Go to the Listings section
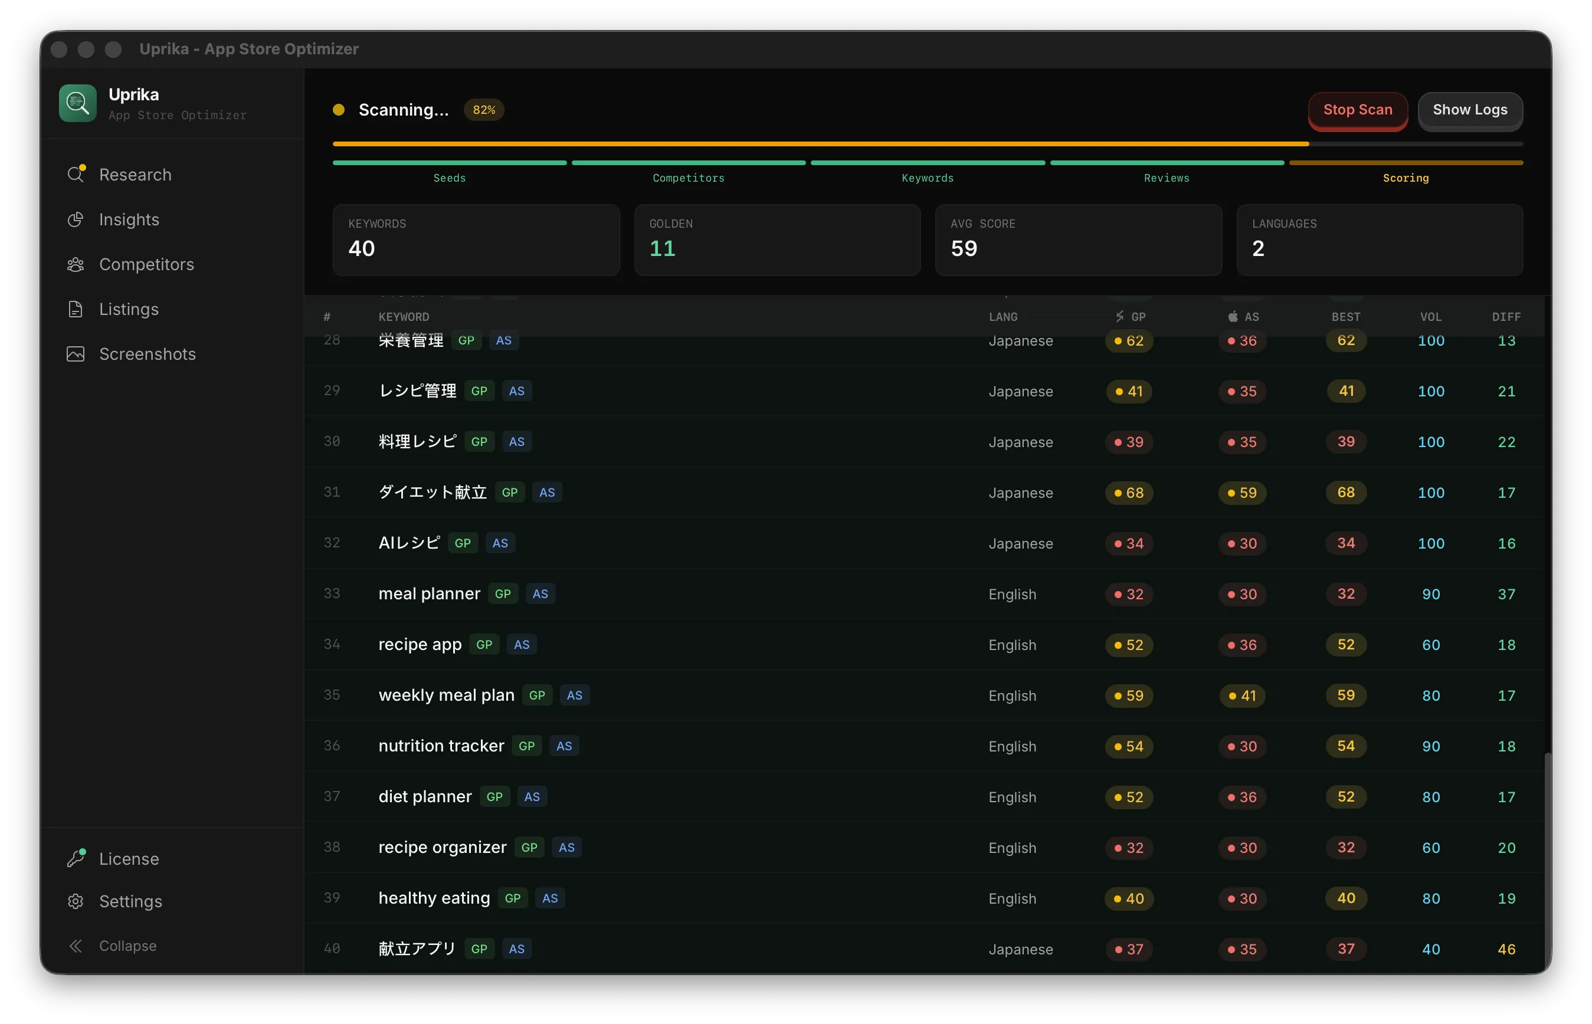This screenshot has height=1024, width=1592. (x=129, y=309)
